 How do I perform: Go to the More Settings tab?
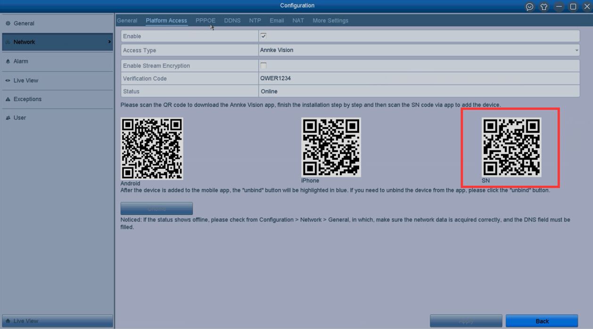click(330, 21)
